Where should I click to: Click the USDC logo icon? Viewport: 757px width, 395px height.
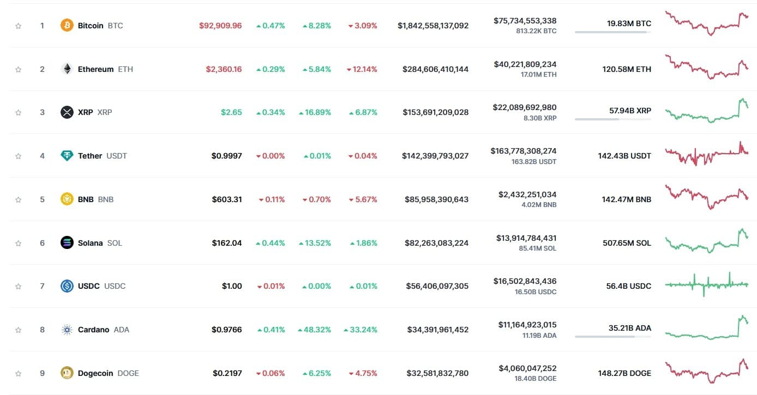pyautogui.click(x=67, y=286)
